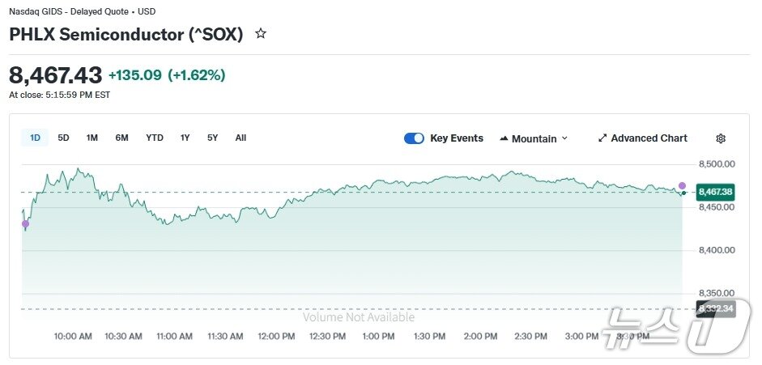Screen dimensions: 762x365
Task: Select the 1Y time range
Action: [x=185, y=138]
